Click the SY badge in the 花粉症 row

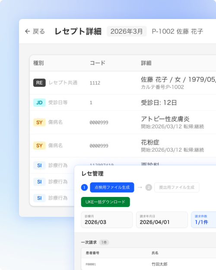pyautogui.click(x=39, y=146)
